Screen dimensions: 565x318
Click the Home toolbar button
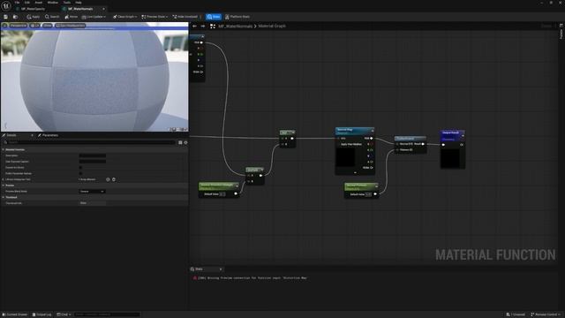coord(71,17)
